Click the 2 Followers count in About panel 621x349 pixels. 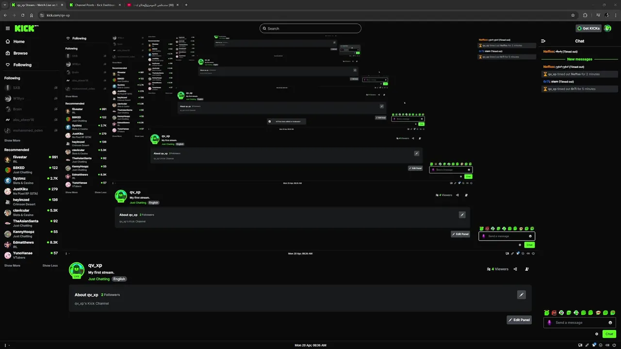point(111,295)
